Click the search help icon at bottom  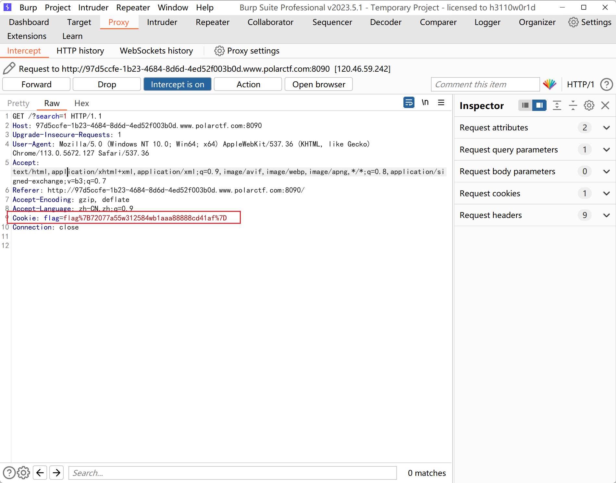coord(9,473)
